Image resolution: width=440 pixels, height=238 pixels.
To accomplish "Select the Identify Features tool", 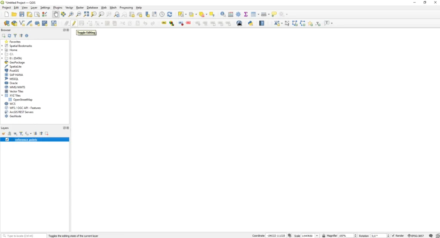I will (x=223, y=14).
